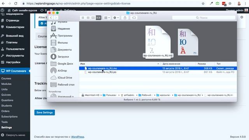Image resolution: width=249 pixels, height=140 pixels.
Task: Click Рабочий стол folder in path bar
Action: coord(145,95)
